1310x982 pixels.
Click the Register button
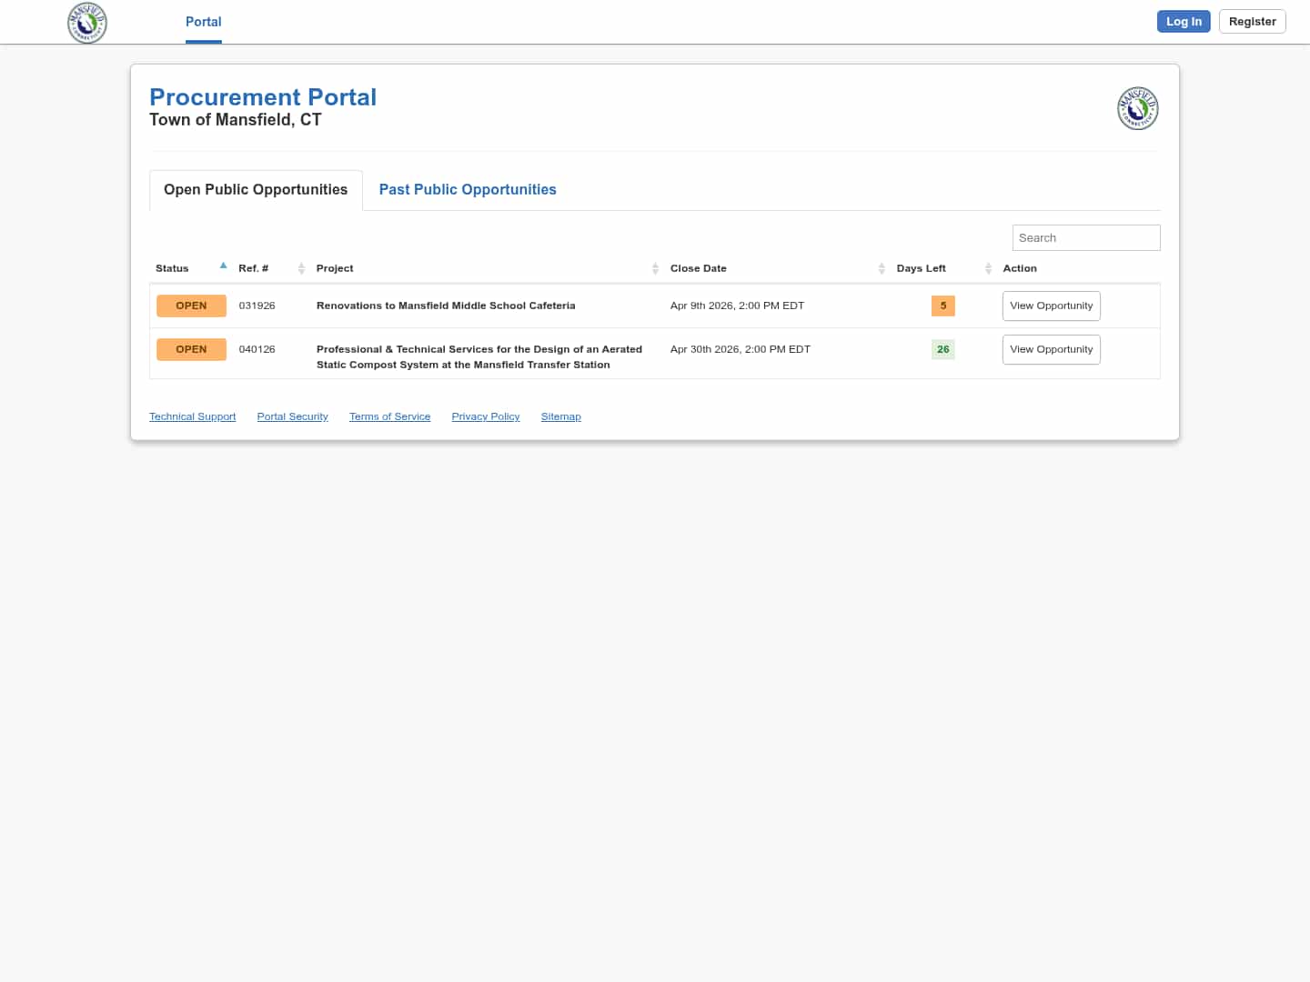(1252, 22)
